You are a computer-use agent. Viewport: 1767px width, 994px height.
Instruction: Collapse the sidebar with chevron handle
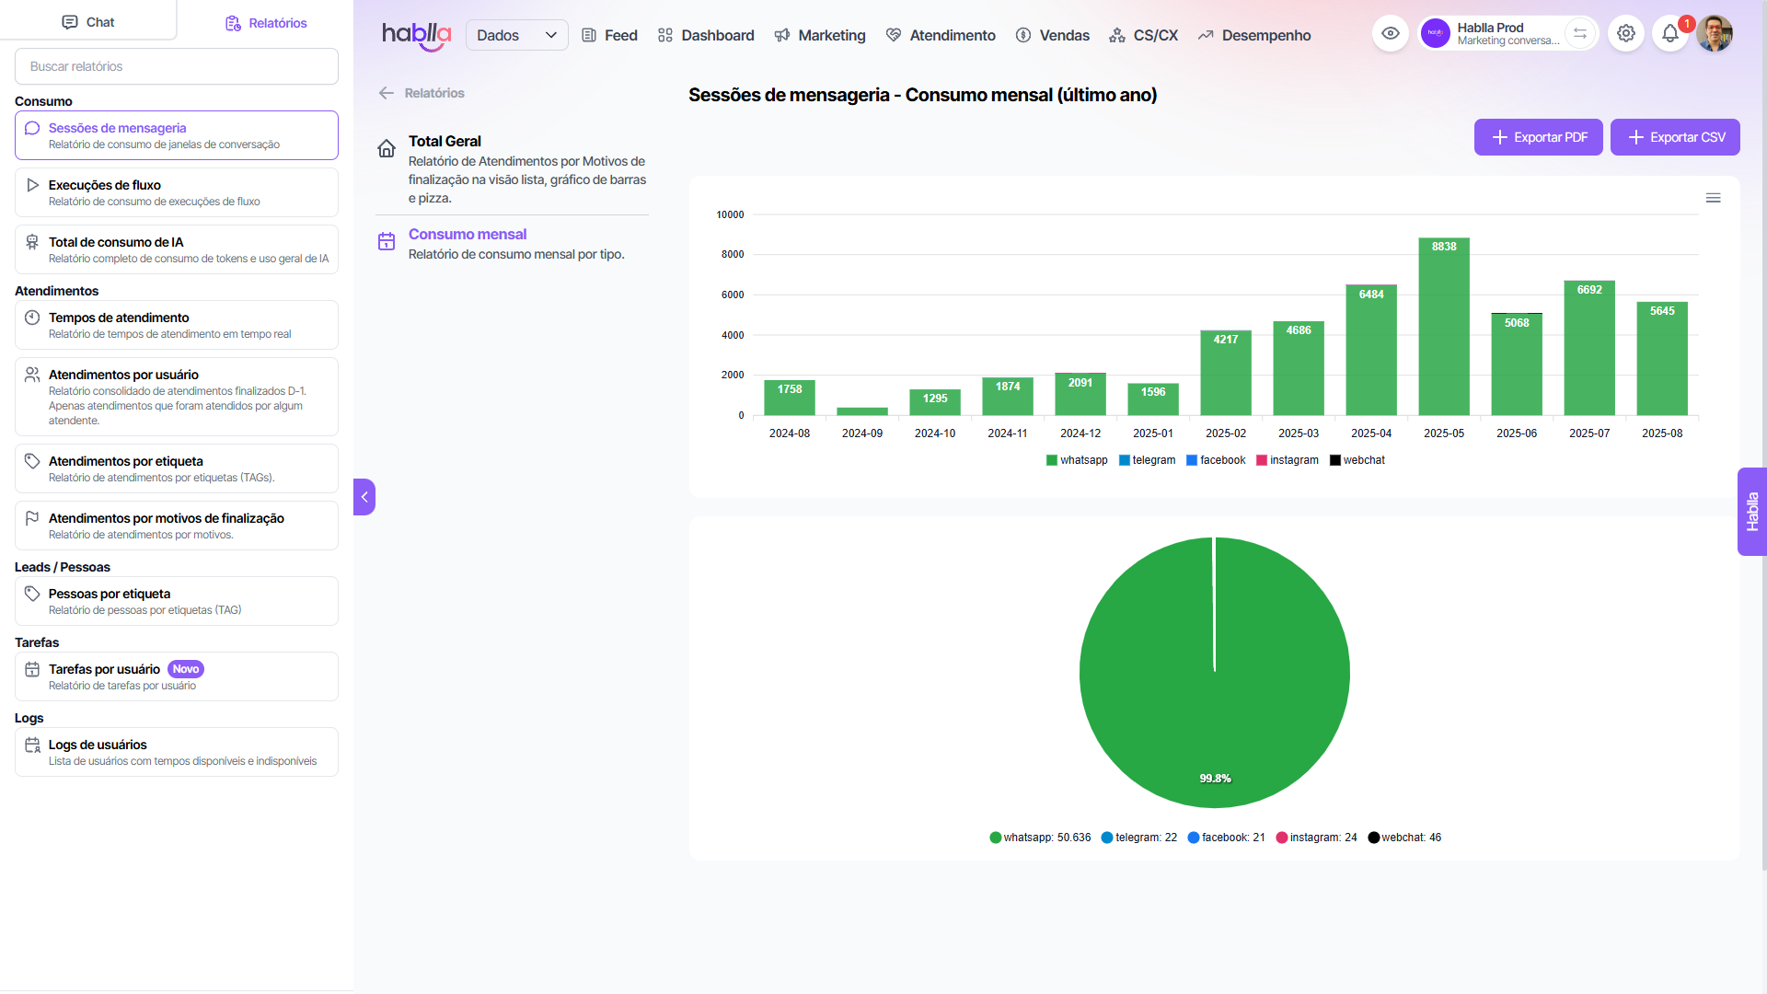(x=364, y=497)
